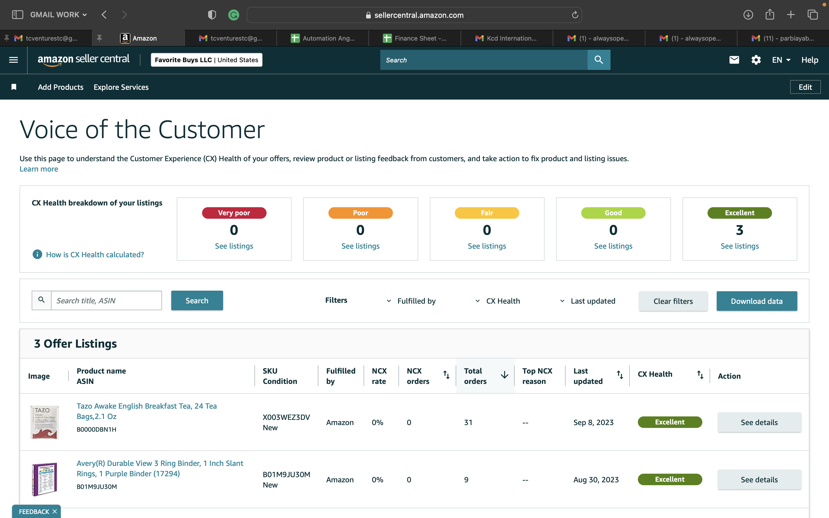Switch to the Amazon tab
This screenshot has height=518, width=829.
138,38
